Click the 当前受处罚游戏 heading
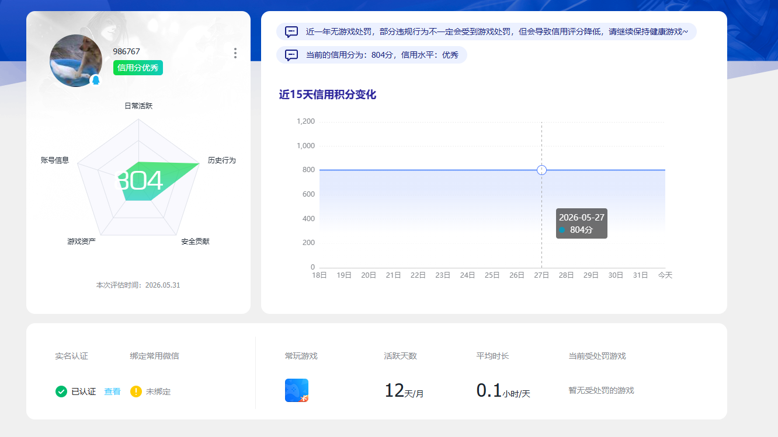 coord(598,356)
